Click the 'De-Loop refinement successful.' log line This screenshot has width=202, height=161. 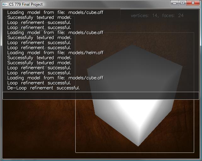click(x=43, y=88)
